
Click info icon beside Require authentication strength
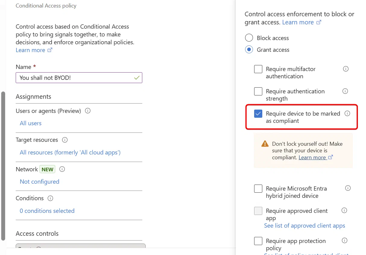pos(345,91)
